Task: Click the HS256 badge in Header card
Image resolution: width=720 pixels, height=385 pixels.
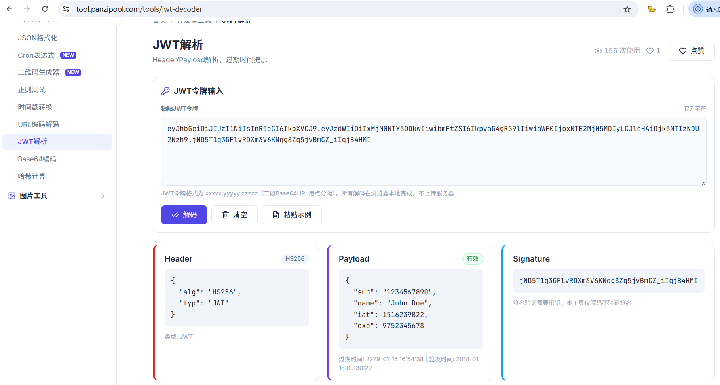Action: click(295, 259)
